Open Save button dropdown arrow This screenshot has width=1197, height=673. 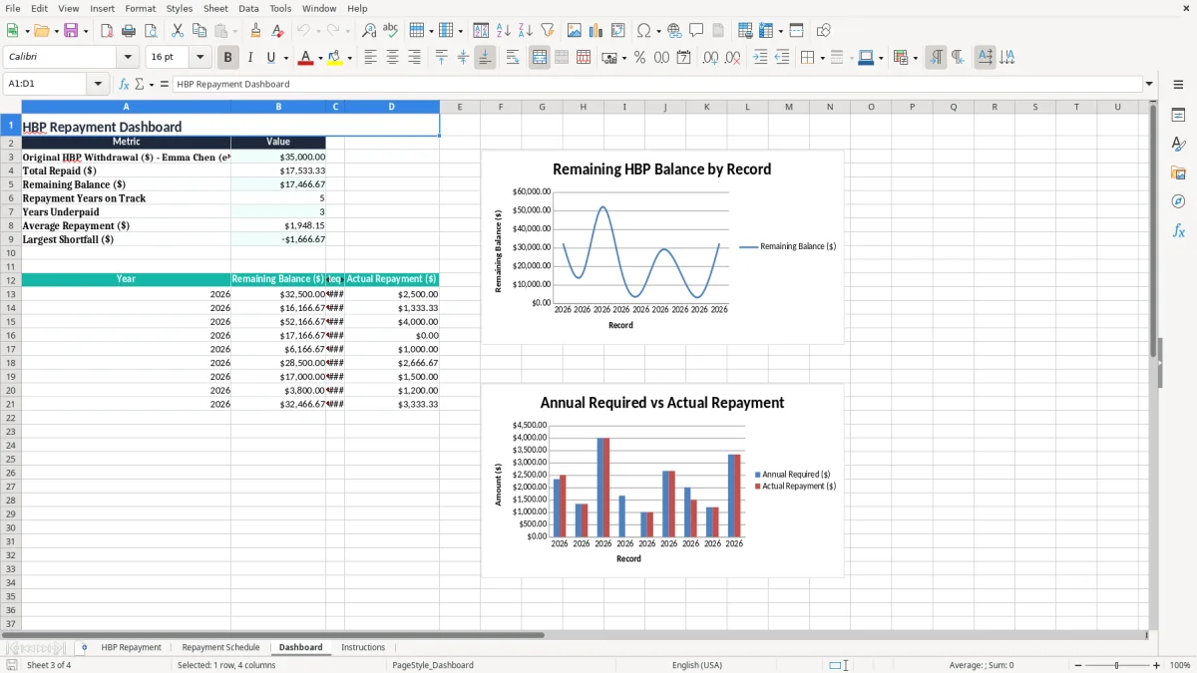[x=85, y=31]
